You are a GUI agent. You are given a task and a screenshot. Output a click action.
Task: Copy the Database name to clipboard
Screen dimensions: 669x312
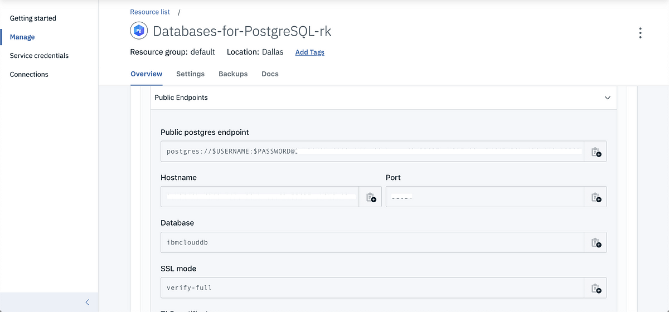point(595,242)
